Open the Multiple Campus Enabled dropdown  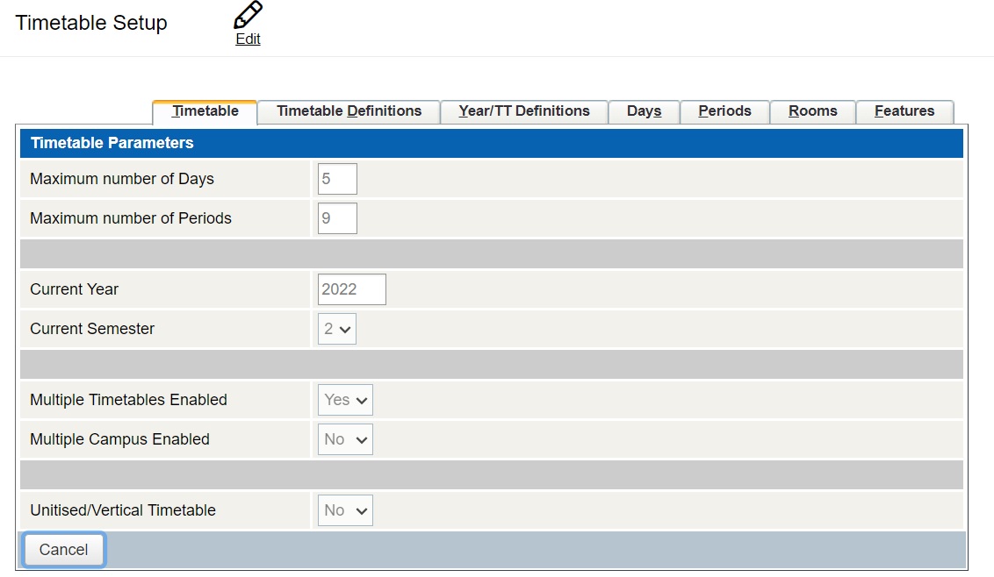click(x=345, y=438)
